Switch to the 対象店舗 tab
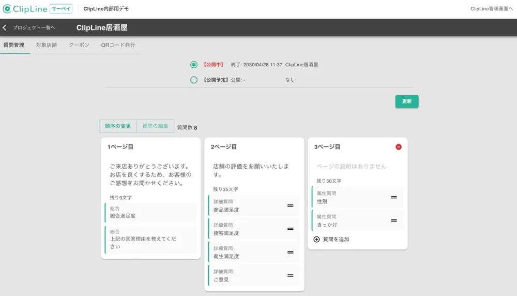 click(x=47, y=45)
